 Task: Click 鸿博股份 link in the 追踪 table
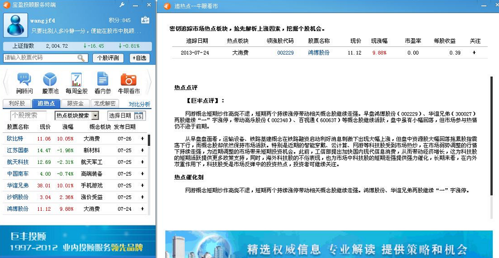point(319,53)
